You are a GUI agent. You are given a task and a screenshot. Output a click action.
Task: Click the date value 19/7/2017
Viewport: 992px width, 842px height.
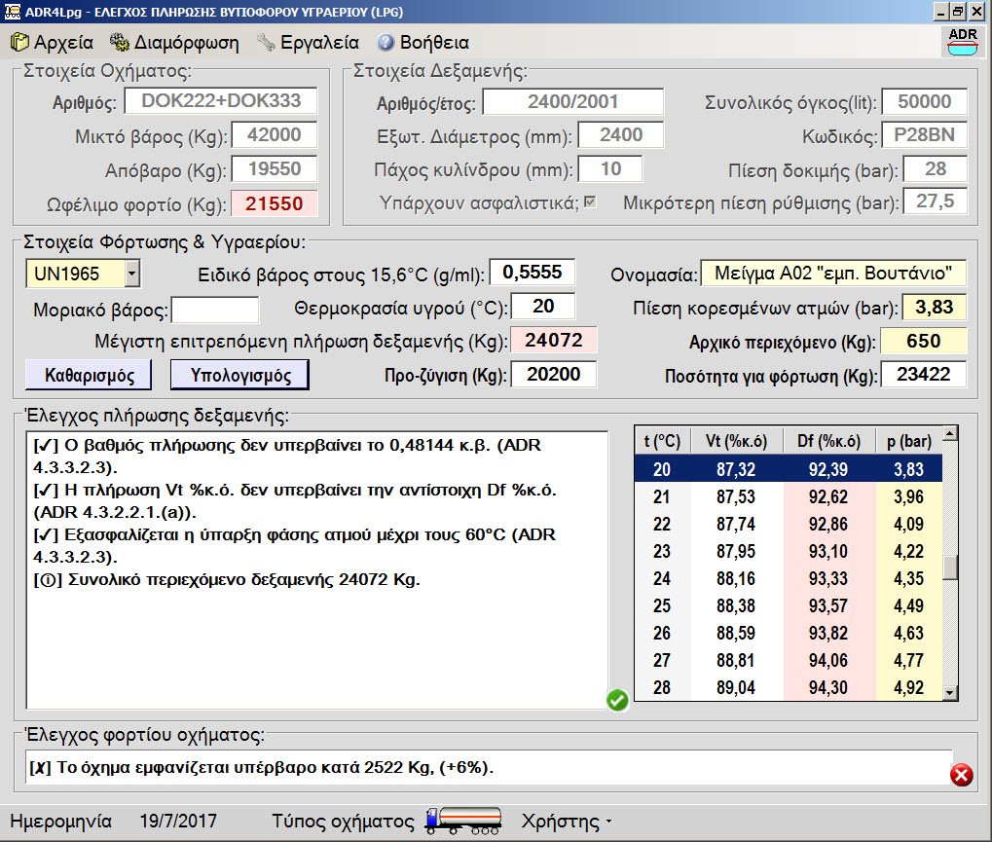tap(178, 822)
